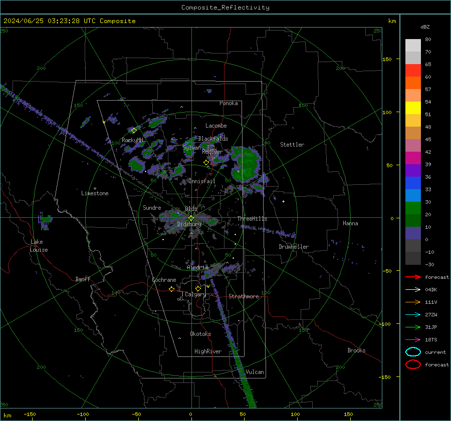
Task: Pick the yellow 54 dBZ color swatch
Action: tap(413, 108)
